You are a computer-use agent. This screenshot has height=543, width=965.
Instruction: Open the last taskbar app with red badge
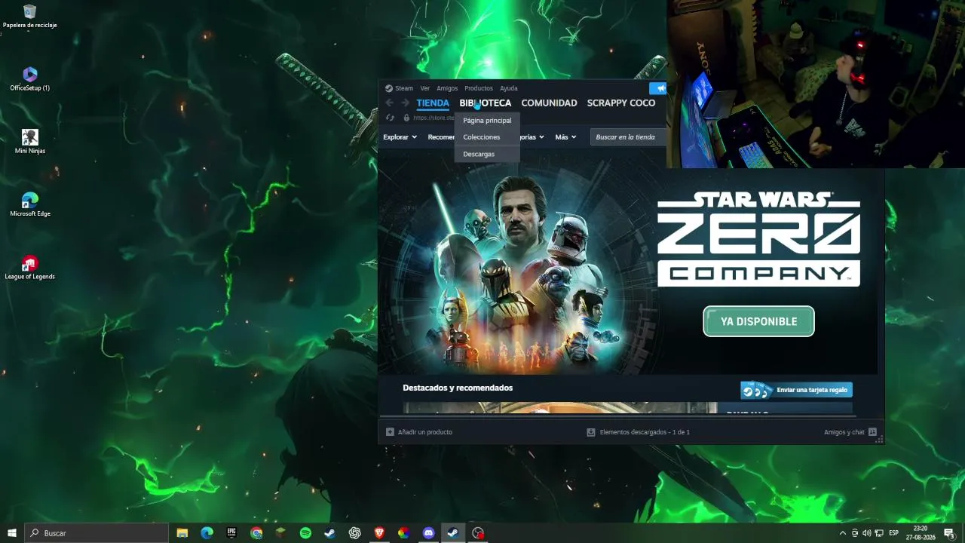[x=478, y=533]
